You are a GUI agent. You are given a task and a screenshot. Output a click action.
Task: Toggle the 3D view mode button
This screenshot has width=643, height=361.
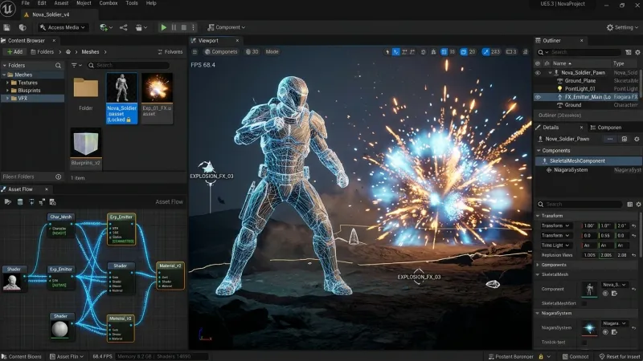[x=252, y=52]
